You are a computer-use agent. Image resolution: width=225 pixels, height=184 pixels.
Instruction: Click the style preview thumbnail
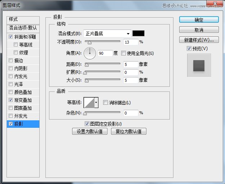(199, 65)
